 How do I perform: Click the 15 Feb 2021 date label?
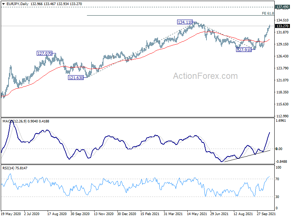point(150,214)
